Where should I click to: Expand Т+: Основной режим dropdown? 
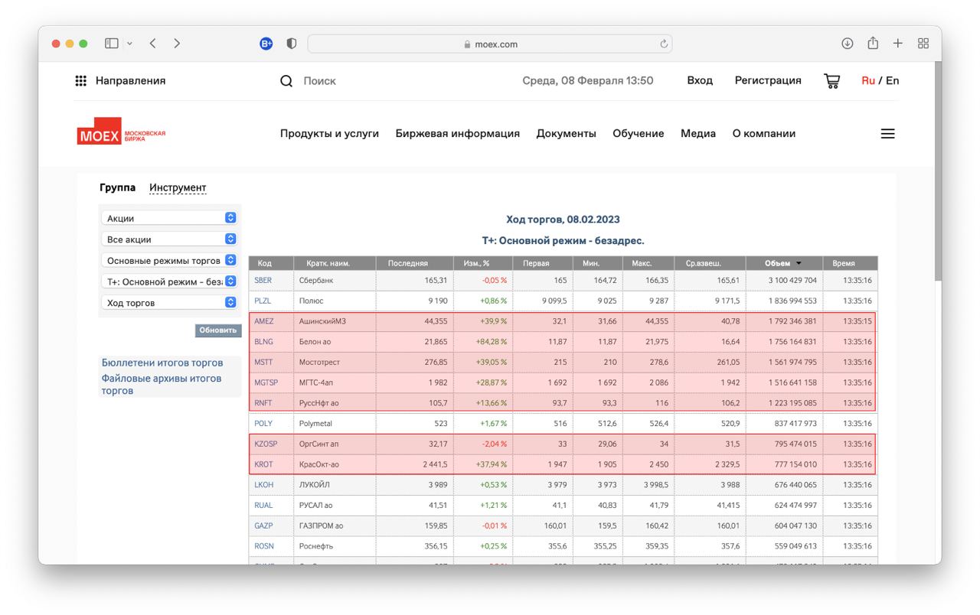pyautogui.click(x=169, y=281)
